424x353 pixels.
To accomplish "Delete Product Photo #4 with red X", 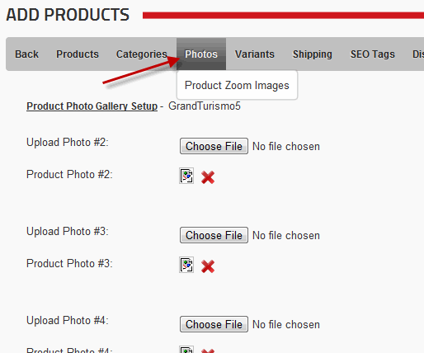I will click(208, 351).
